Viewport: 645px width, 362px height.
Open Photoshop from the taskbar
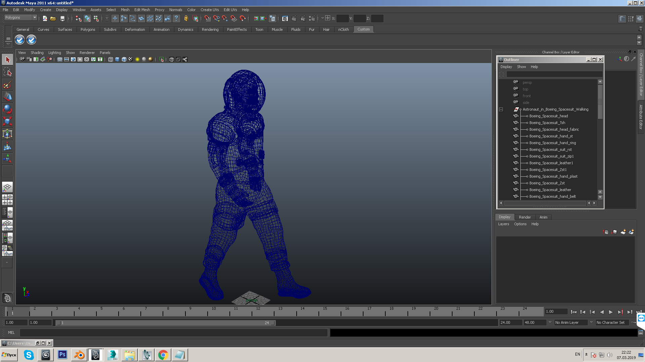[62, 355]
